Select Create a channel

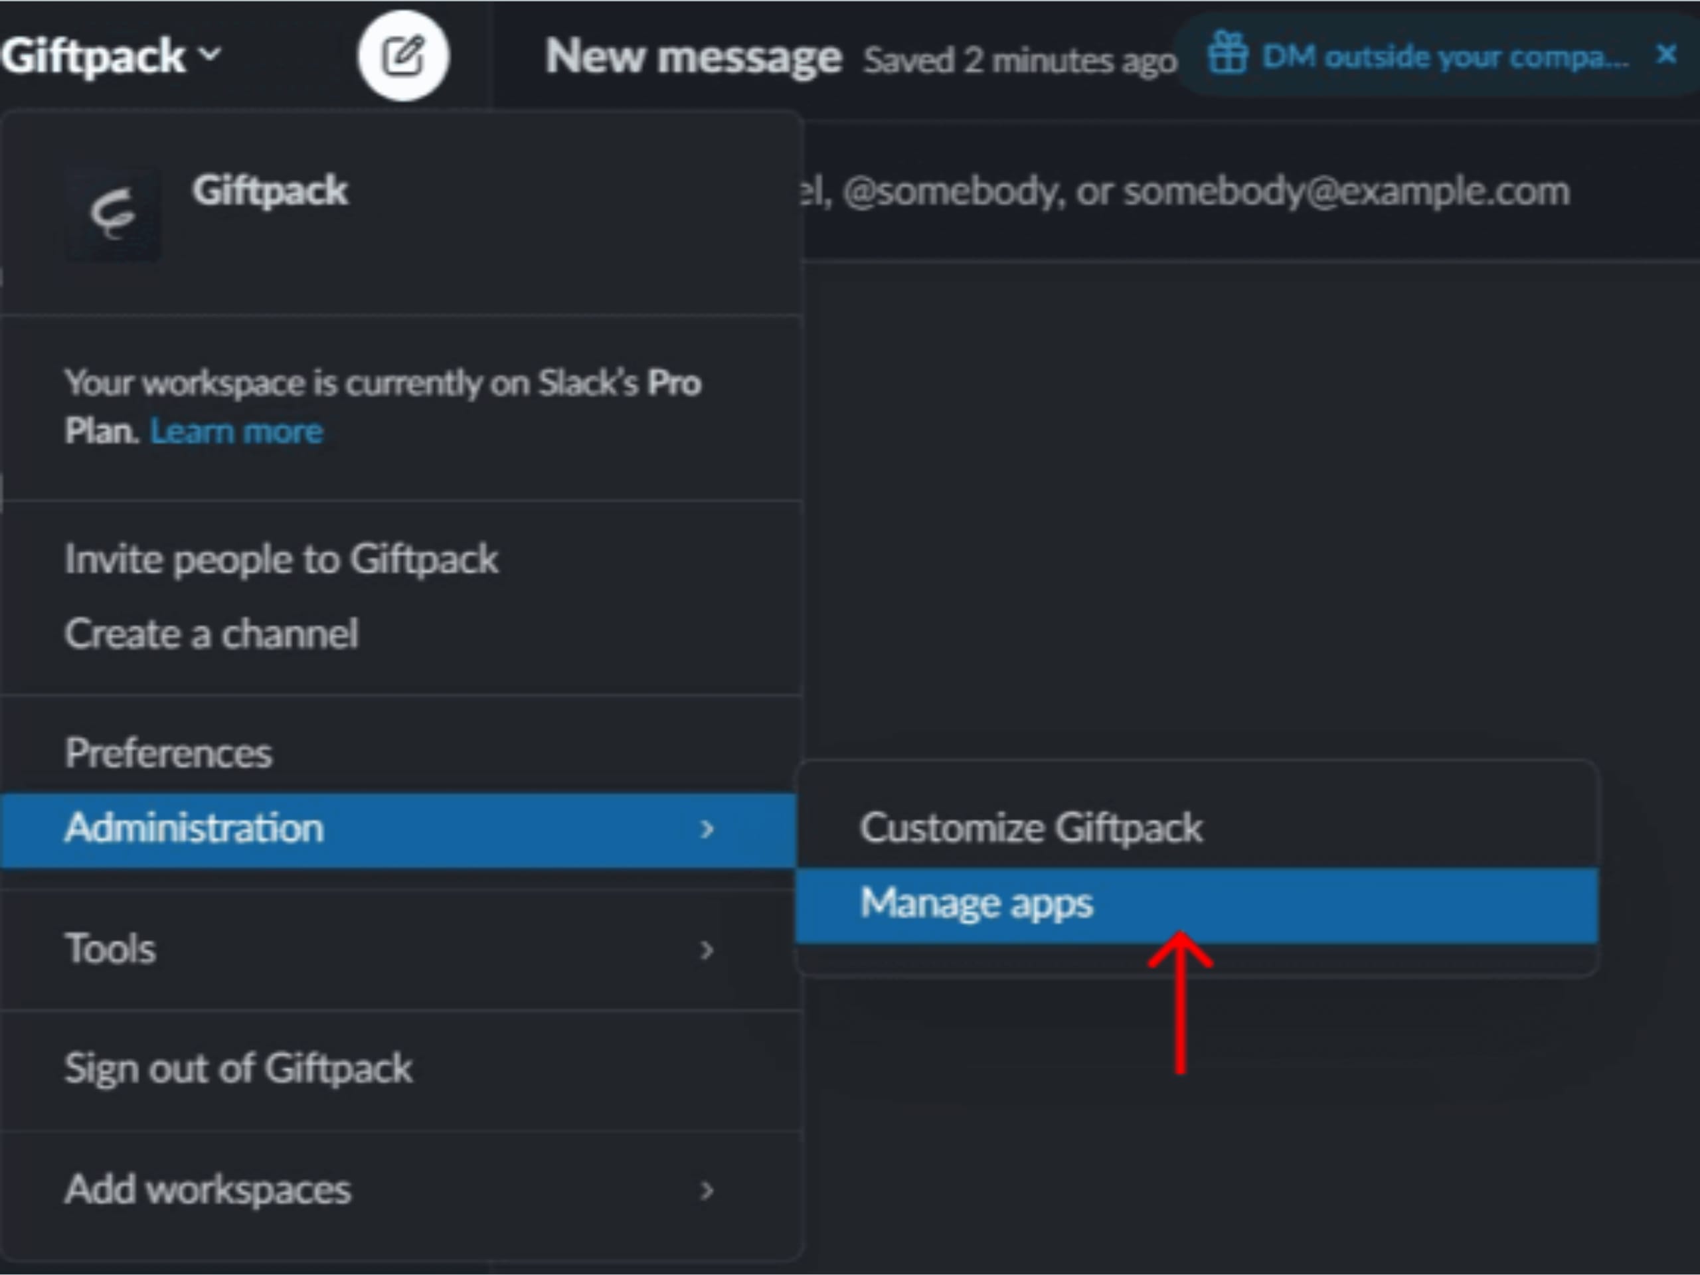(x=400, y=634)
